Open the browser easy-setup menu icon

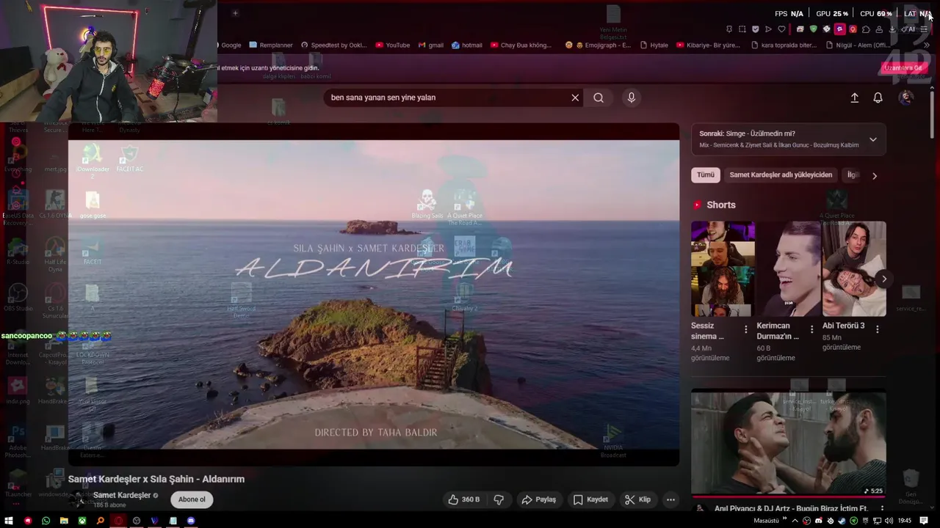coord(924,29)
